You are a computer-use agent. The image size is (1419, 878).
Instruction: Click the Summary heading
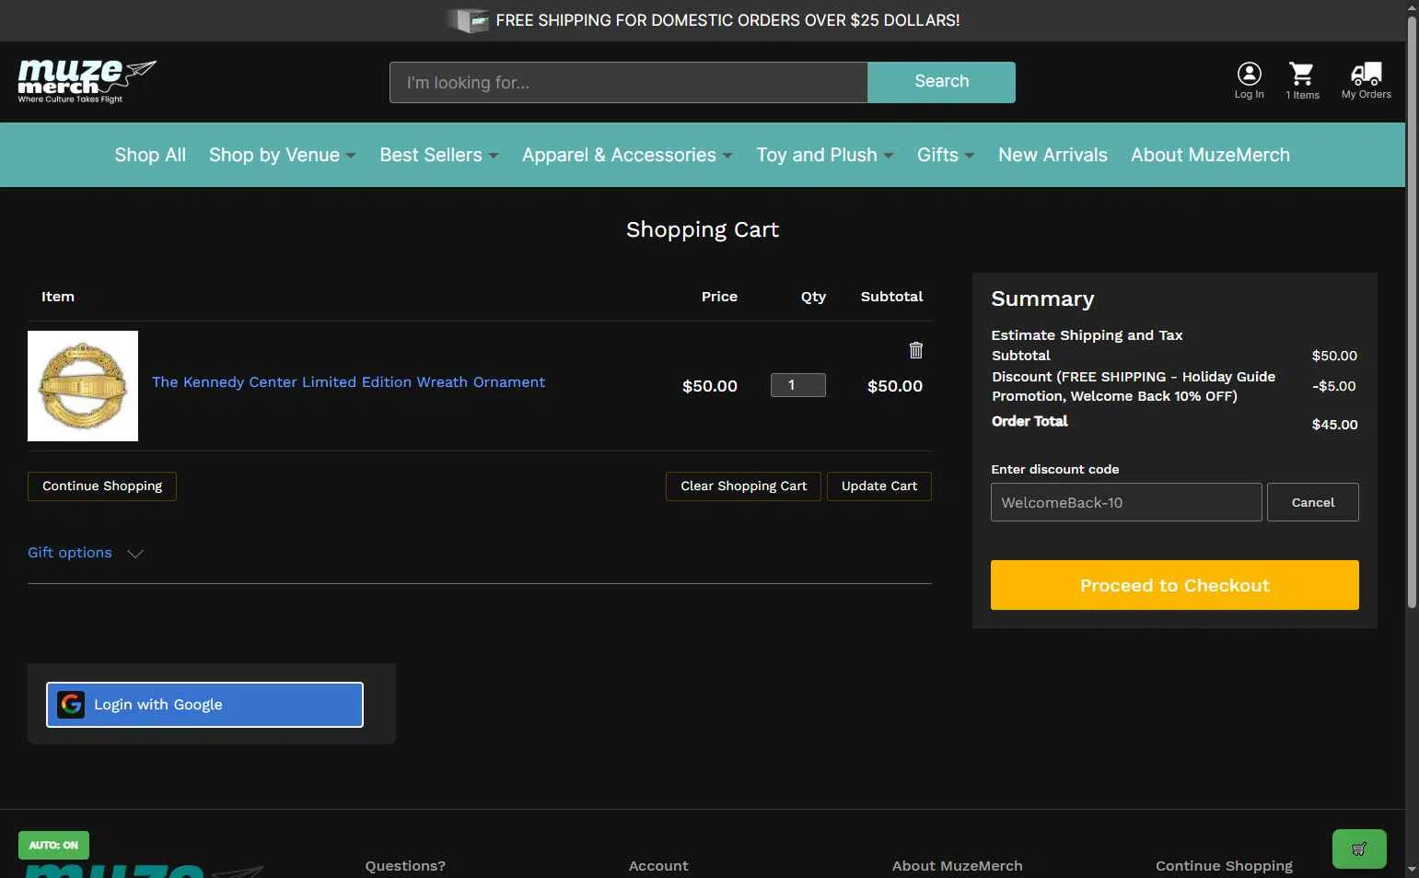(x=1042, y=299)
